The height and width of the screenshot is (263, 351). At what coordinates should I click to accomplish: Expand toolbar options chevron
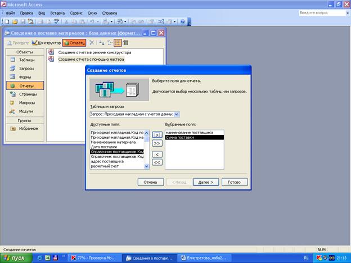point(190,22)
